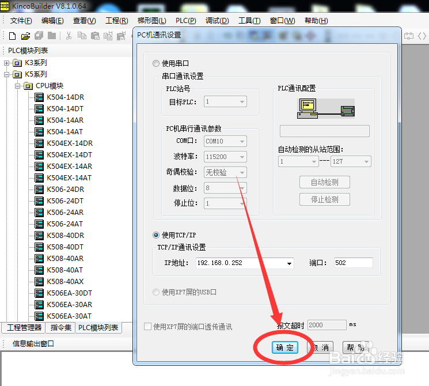The height and width of the screenshot is (386, 429).
Task: Select K508-40AT in the module tree
Action: tap(64, 270)
